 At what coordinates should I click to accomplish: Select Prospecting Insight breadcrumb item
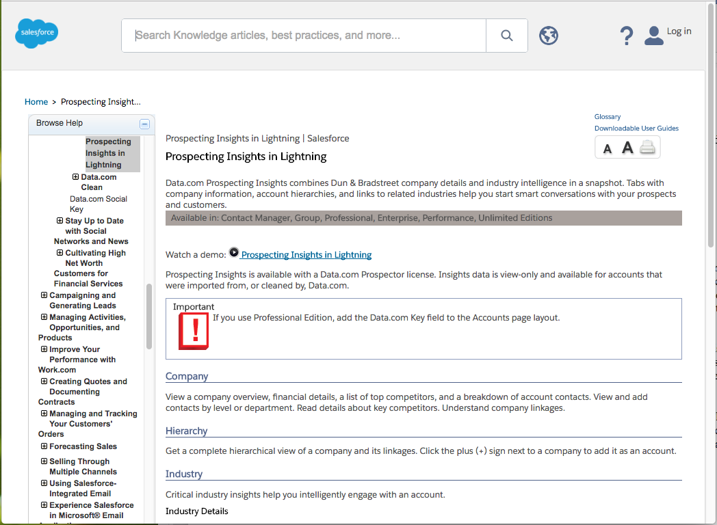pyautogui.click(x=100, y=101)
